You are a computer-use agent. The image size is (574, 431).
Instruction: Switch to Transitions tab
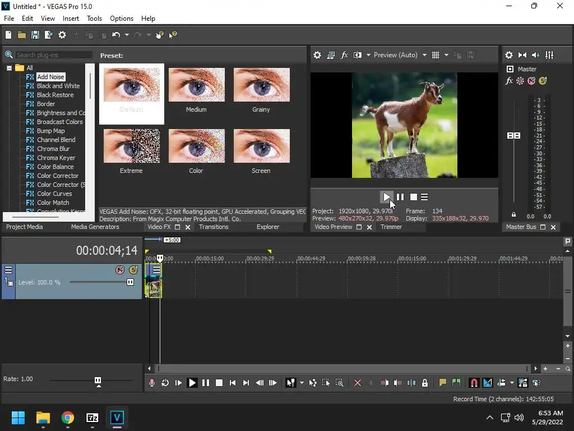click(214, 227)
